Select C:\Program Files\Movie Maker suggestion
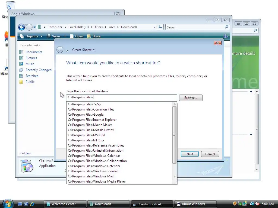The image size is (278, 208). [119, 125]
